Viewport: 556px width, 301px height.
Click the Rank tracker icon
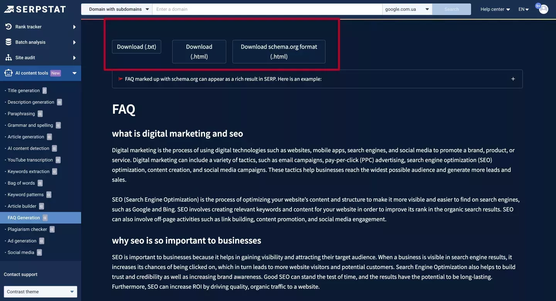pyautogui.click(x=8, y=27)
